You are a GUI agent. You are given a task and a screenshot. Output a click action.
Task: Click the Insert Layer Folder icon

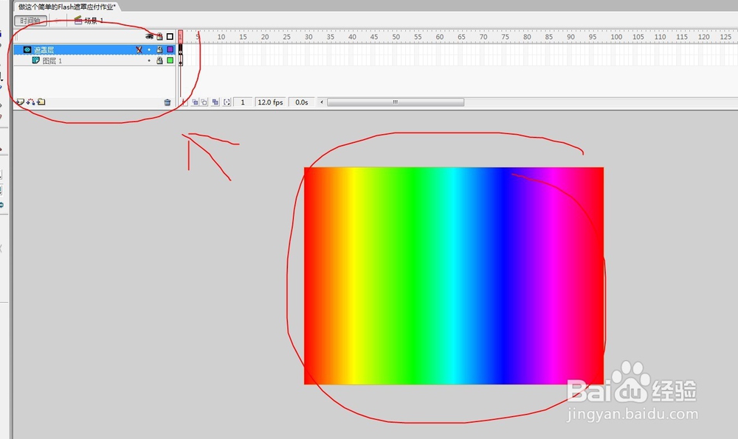click(41, 102)
